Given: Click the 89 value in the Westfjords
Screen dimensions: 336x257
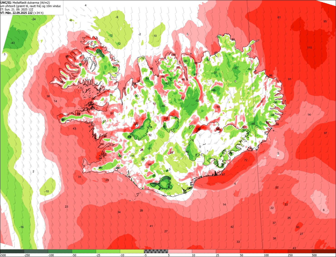Looking at the screenshot, I should [x=67, y=56].
